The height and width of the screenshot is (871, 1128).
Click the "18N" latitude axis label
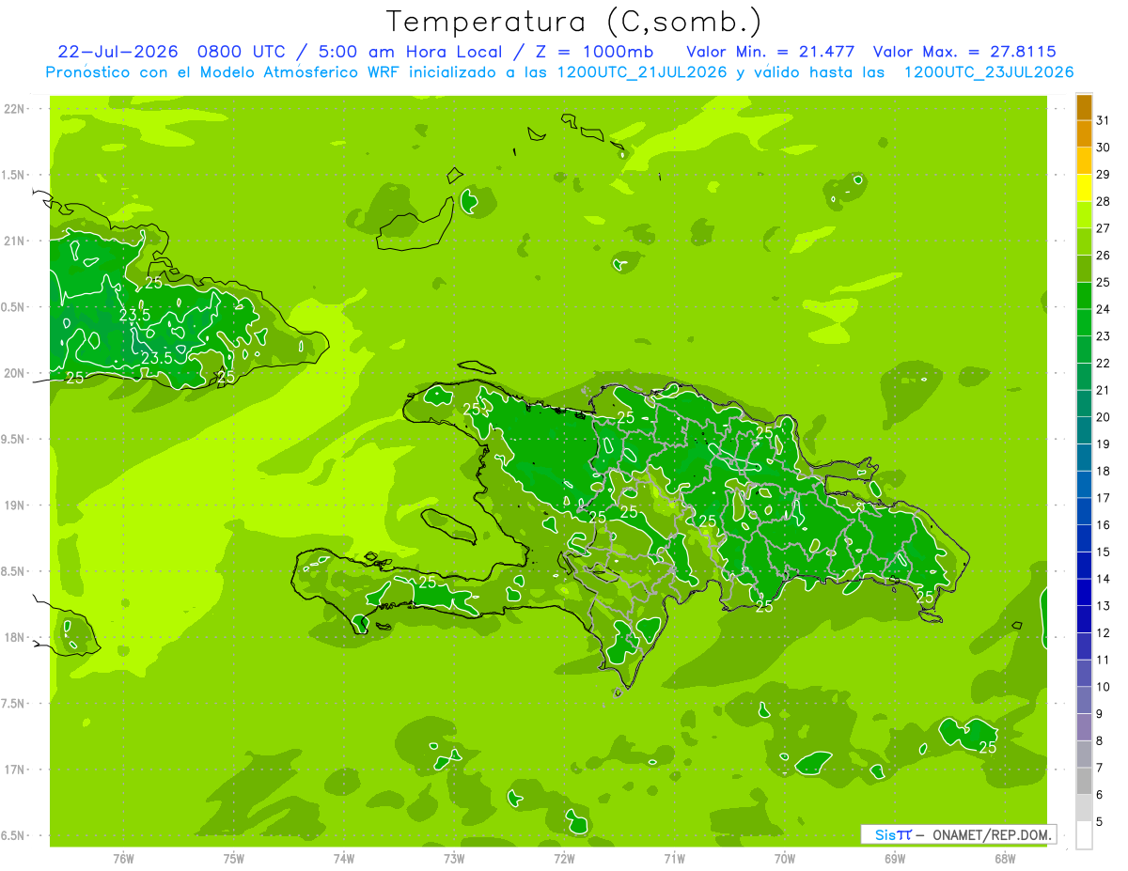(x=14, y=637)
